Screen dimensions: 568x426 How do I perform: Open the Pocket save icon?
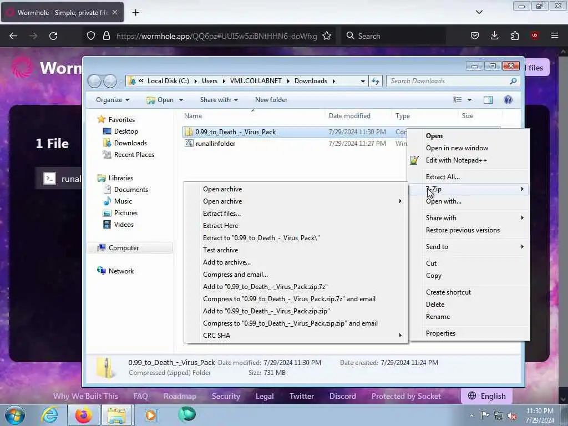[475, 35]
